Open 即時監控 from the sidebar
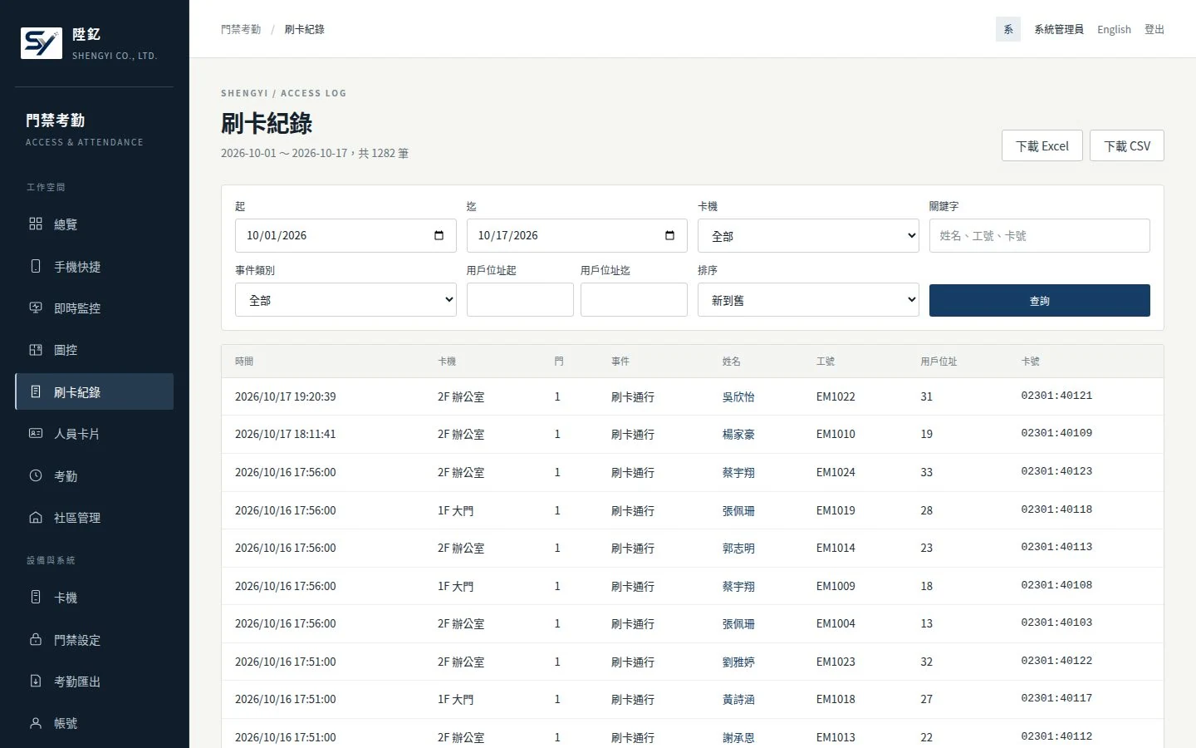Viewport: 1196px width, 748px height. point(95,308)
